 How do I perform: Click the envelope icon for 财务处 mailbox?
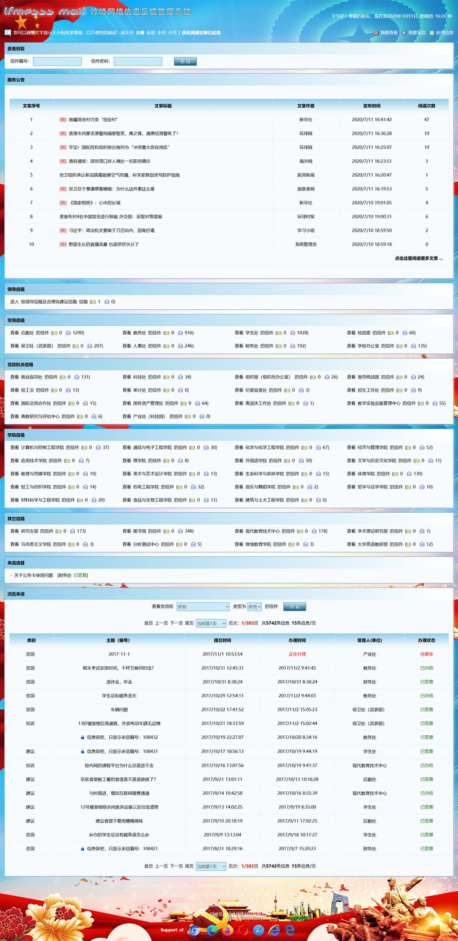(x=278, y=346)
